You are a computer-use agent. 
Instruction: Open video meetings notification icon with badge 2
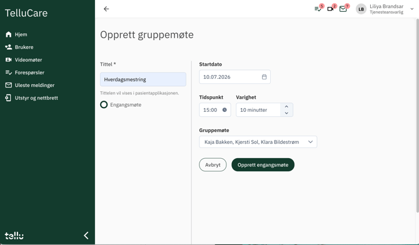[x=331, y=9]
